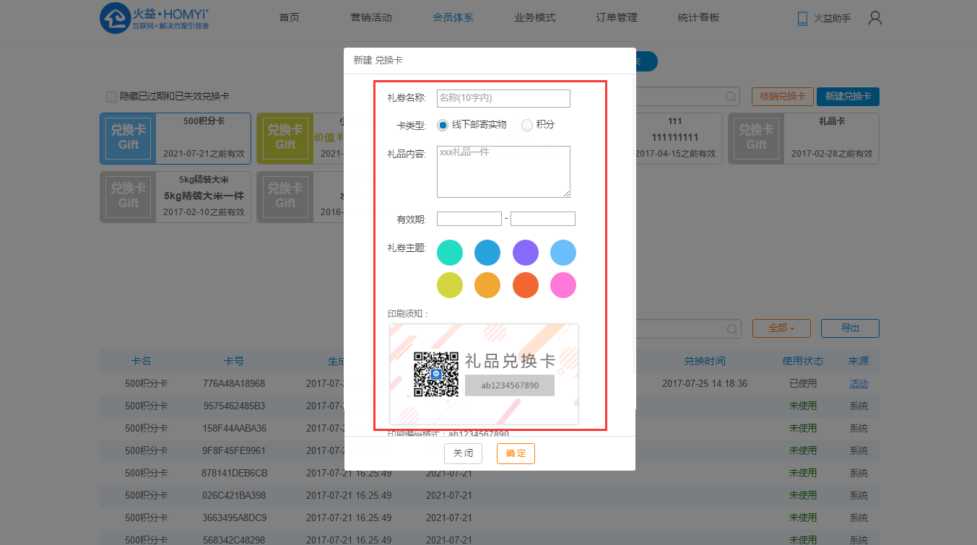Select 积分 card type radio
The image size is (977, 545).
click(x=527, y=125)
